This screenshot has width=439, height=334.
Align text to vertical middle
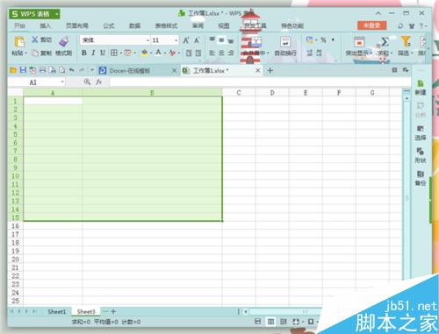pos(221,39)
